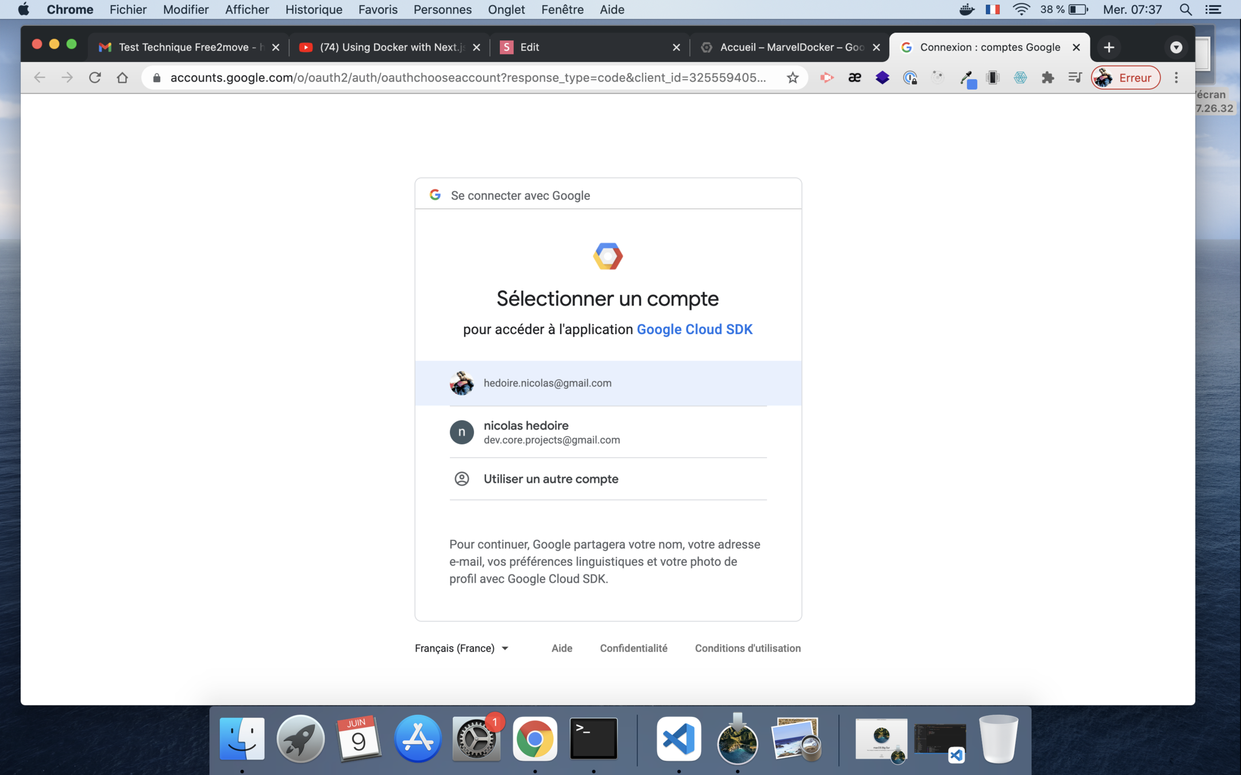1241x775 pixels.
Task: Click Utiliser un autre compte
Action: click(x=550, y=479)
